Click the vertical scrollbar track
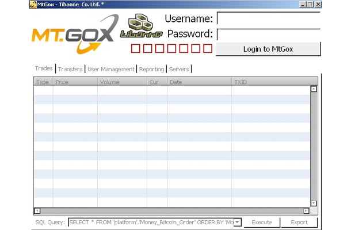This screenshot has height=230, width=351. (314, 146)
